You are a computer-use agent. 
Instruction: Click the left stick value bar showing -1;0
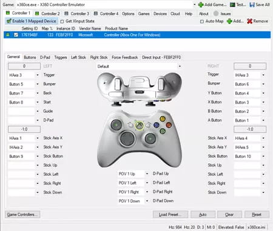(x=24, y=129)
